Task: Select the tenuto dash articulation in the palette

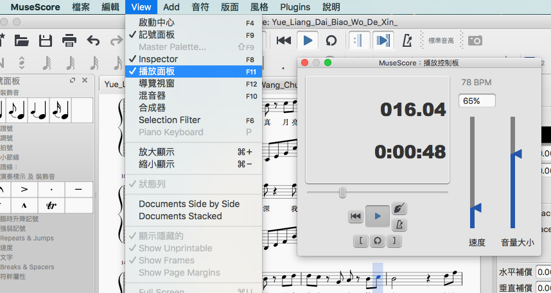Action: (x=79, y=190)
